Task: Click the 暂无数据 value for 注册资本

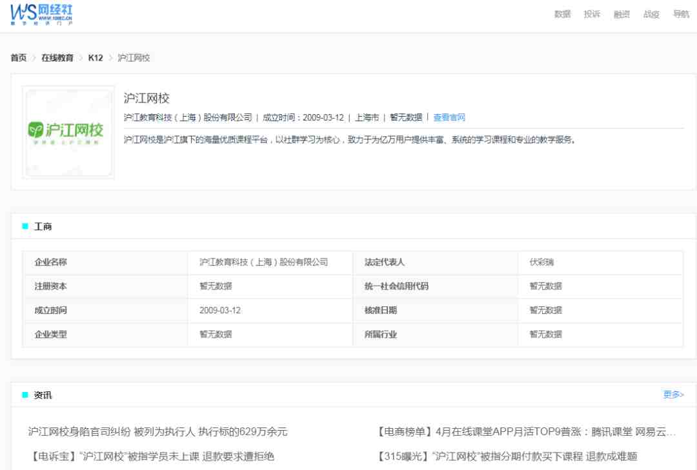Action: [216, 286]
